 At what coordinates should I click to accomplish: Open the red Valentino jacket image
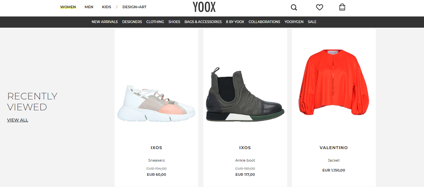pos(333,82)
